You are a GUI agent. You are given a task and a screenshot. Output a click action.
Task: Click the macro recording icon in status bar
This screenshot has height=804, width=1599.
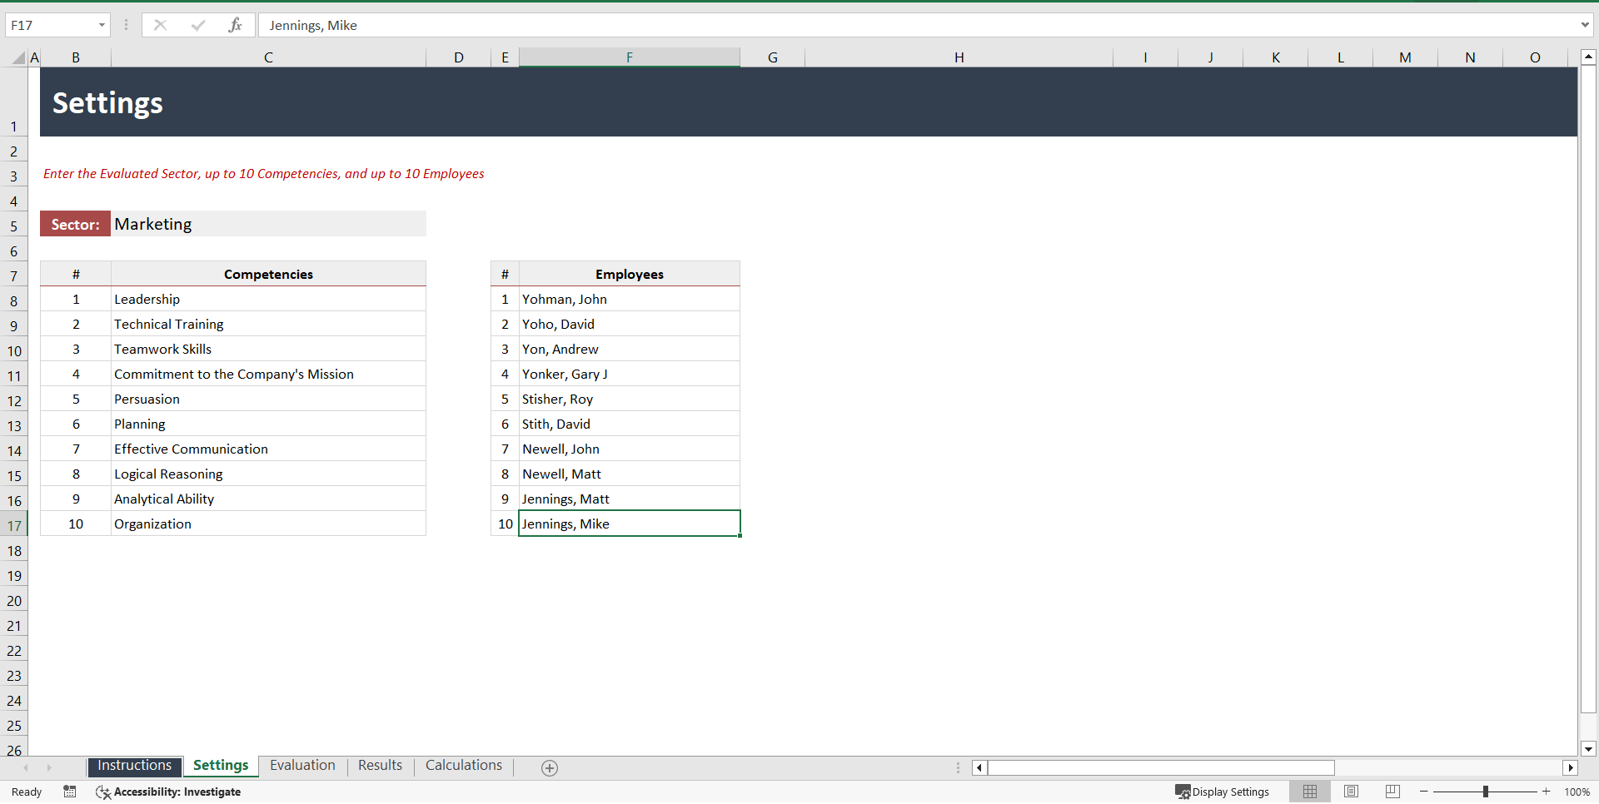(x=70, y=792)
